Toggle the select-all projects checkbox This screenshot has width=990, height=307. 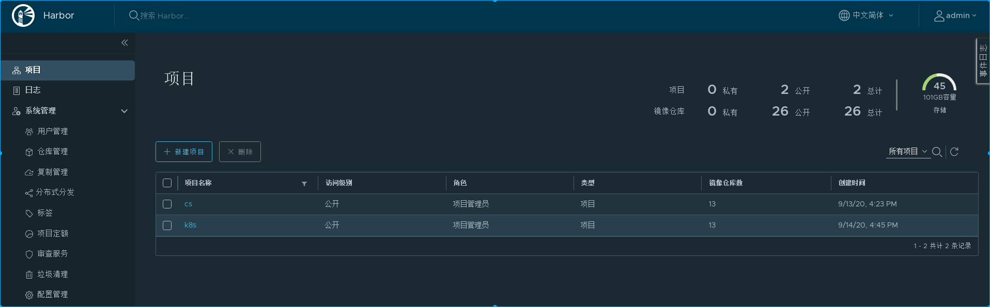(x=167, y=183)
